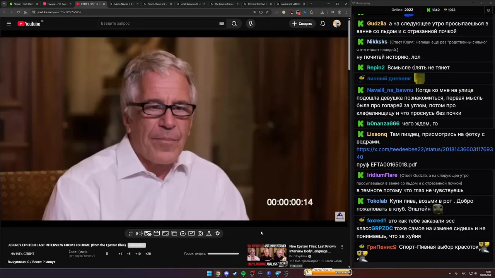Open the flask experiments icon
495x278 pixels.
[209, 233]
